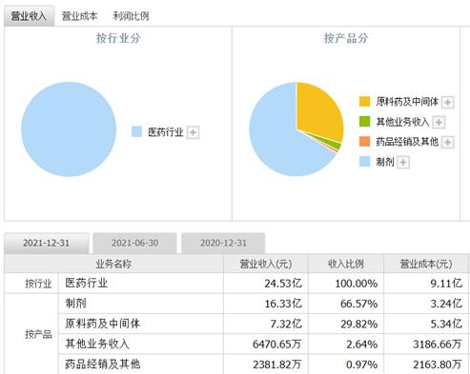
Task: Click the green 其他业务收入 legend swatch
Action: [364, 122]
